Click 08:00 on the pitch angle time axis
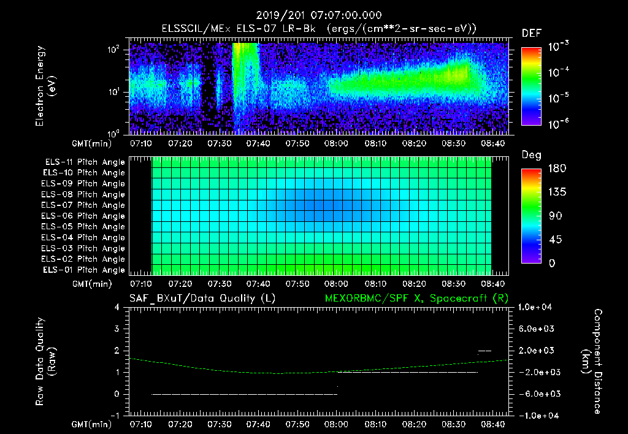 (x=336, y=284)
